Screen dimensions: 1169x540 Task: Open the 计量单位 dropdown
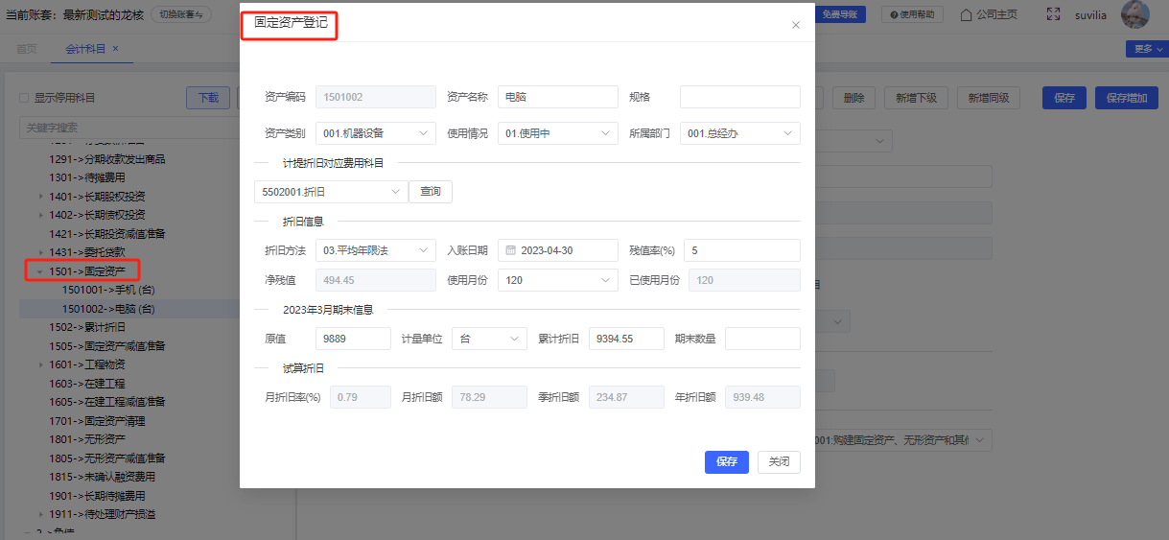click(x=490, y=339)
